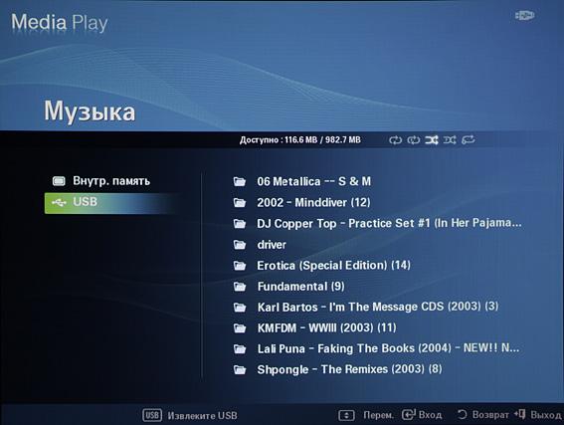Click the 'Перем.' label
Screen dimensions: 564x425
(x=378, y=415)
